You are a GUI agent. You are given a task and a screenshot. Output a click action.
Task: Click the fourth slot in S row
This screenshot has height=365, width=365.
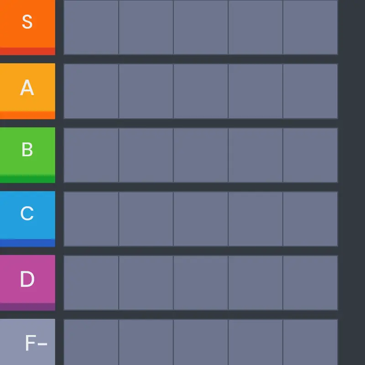coord(255,27)
